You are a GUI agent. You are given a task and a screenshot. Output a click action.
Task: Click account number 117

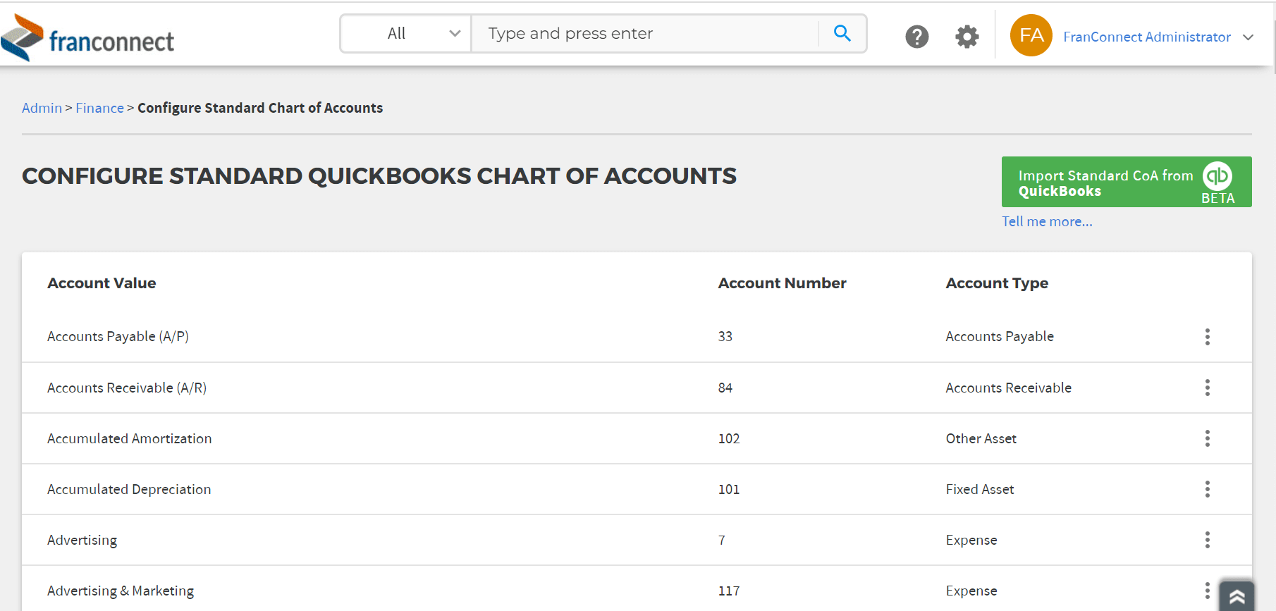point(728,591)
